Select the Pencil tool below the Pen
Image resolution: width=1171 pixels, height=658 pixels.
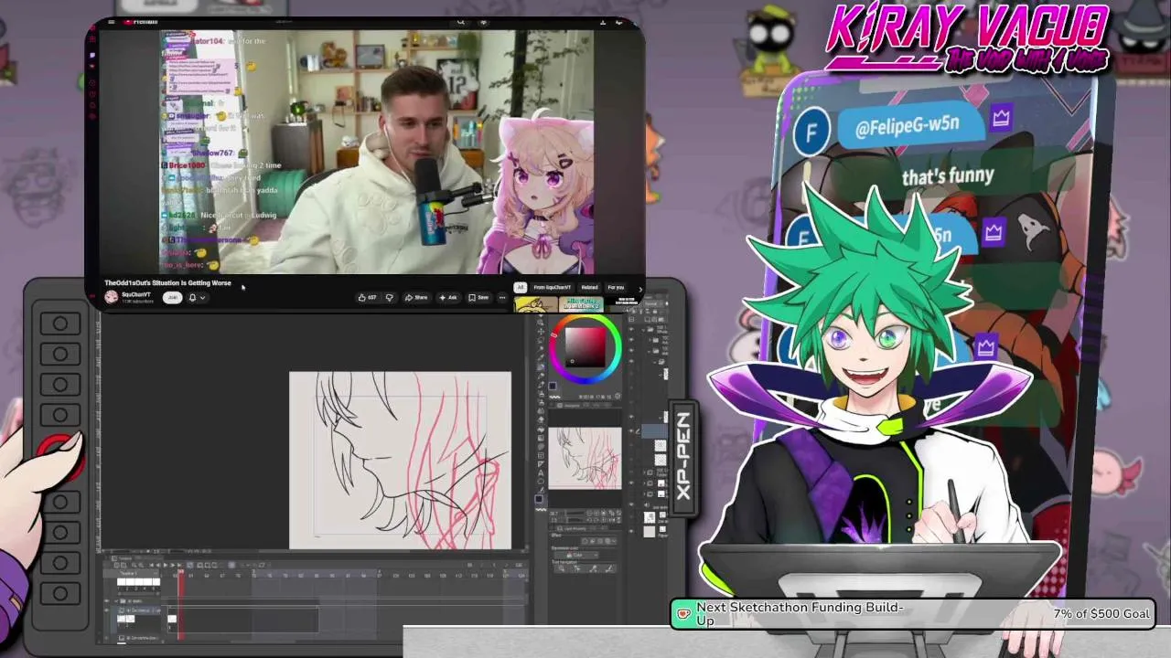(541, 376)
